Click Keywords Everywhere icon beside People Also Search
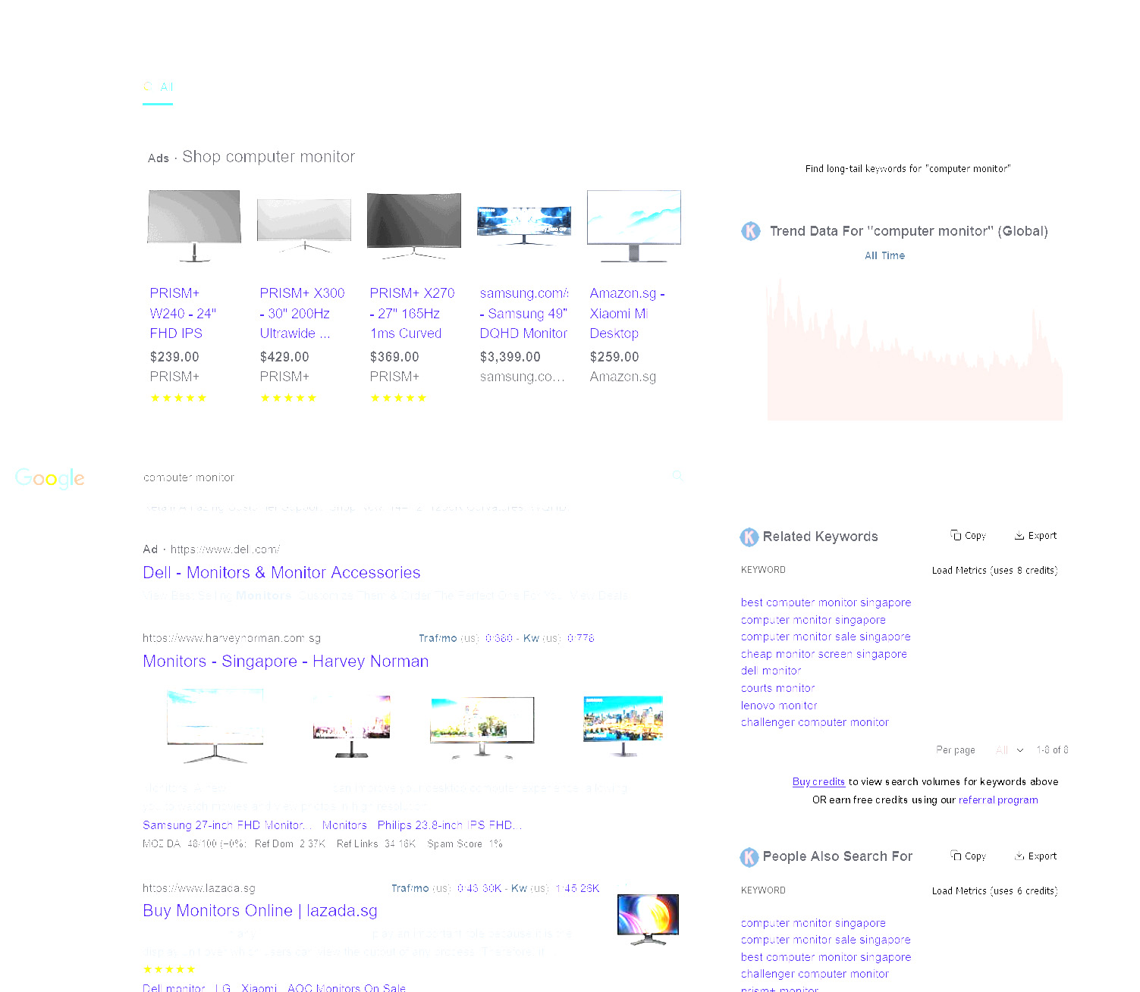 [749, 857]
